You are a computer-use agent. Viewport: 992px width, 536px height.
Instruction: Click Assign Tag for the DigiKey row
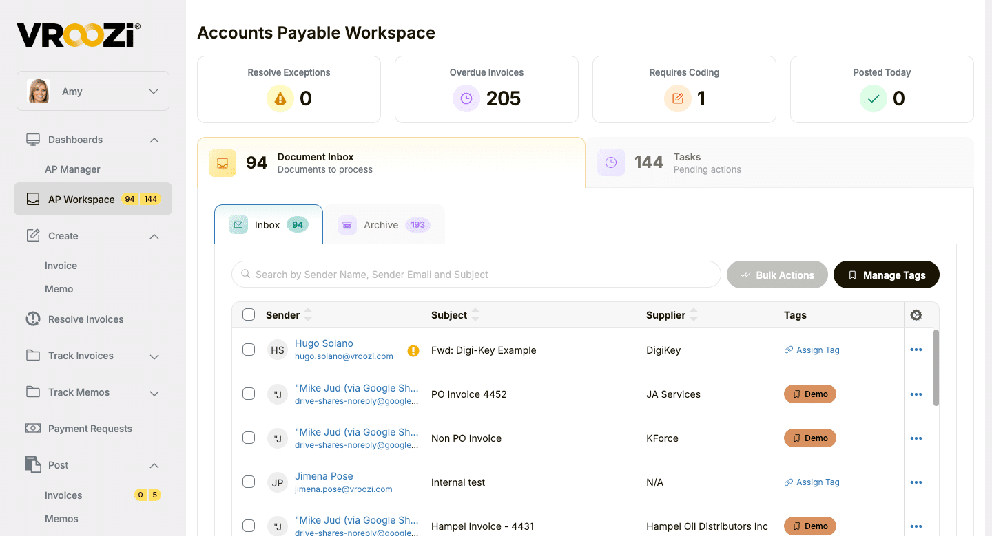pos(812,350)
